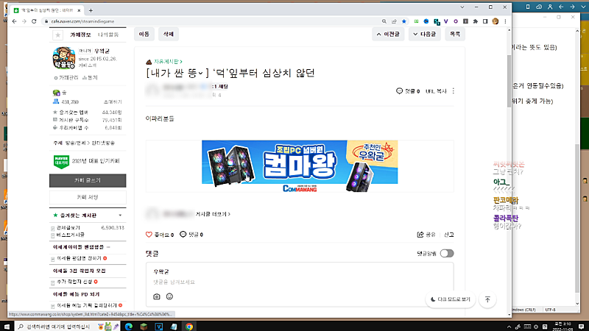The image size is (589, 331).
Task: Click the active browser tab
Action: [47, 10]
